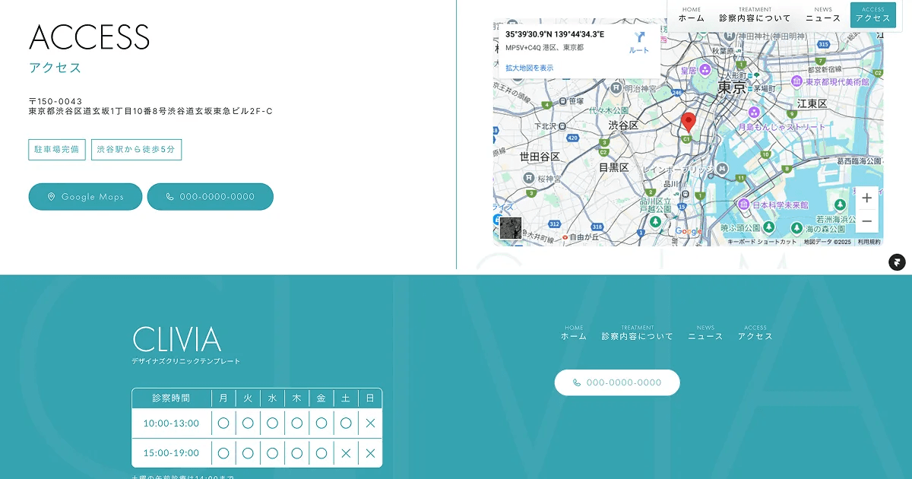Click the phone icon in teal call button
The width and height of the screenshot is (912, 479).
click(170, 196)
